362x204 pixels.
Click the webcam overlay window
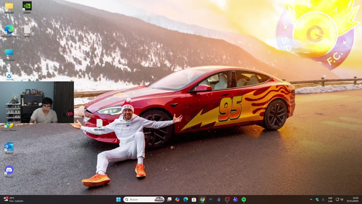pyautogui.click(x=37, y=102)
